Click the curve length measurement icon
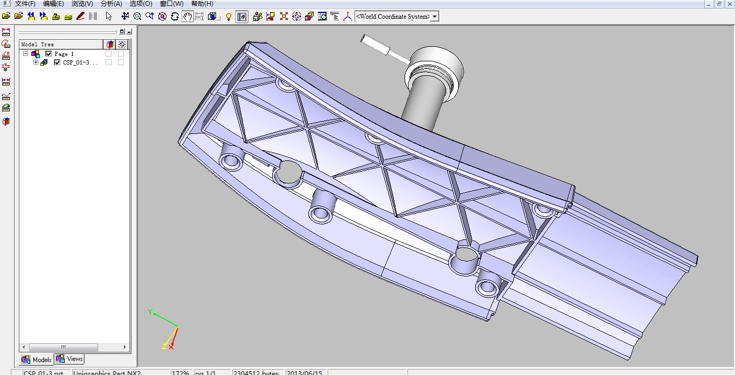The image size is (735, 375). [6, 96]
